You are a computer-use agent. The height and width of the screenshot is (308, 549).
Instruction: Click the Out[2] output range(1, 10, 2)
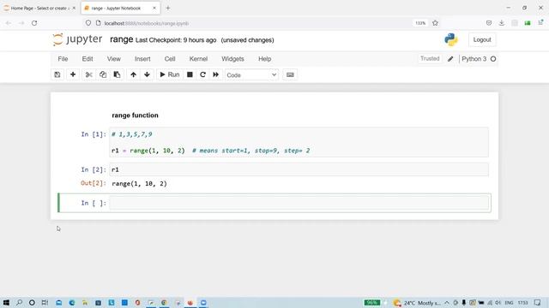[139, 184]
